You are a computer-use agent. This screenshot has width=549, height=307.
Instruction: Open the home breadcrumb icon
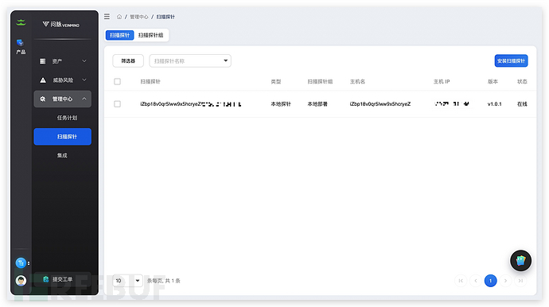coord(119,17)
